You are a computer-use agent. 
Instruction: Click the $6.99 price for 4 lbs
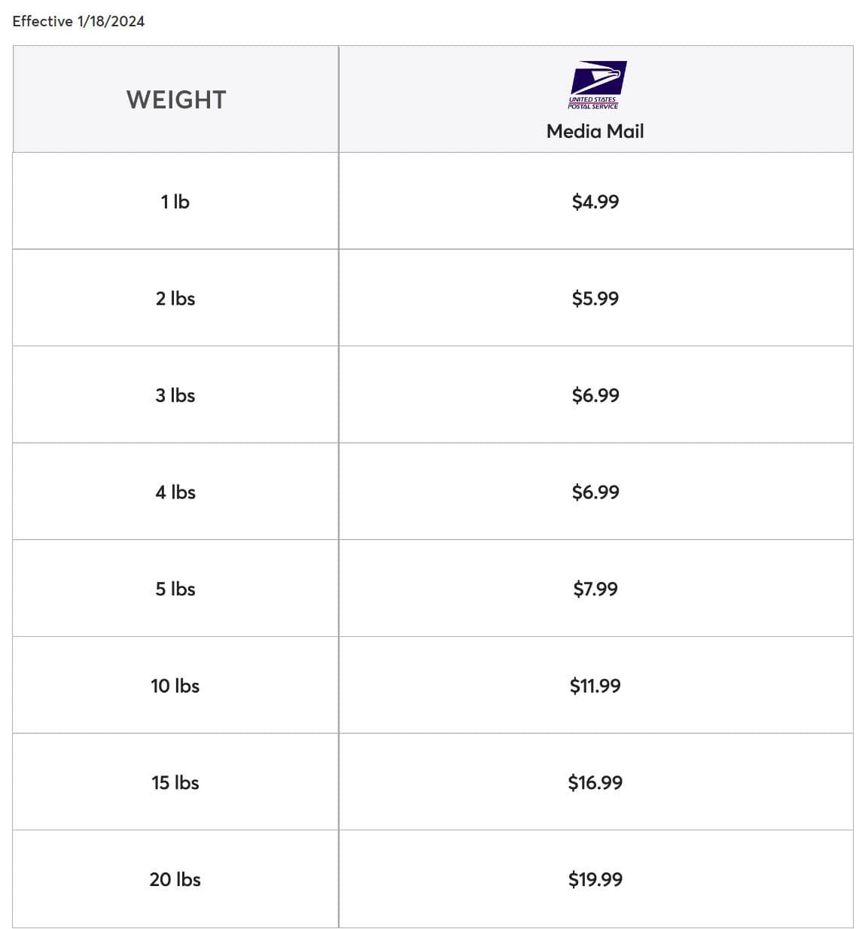595,492
